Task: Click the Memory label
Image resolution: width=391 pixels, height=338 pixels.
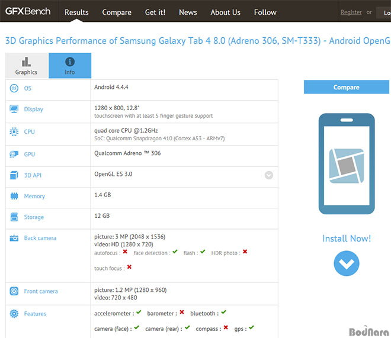Action: 34,197
